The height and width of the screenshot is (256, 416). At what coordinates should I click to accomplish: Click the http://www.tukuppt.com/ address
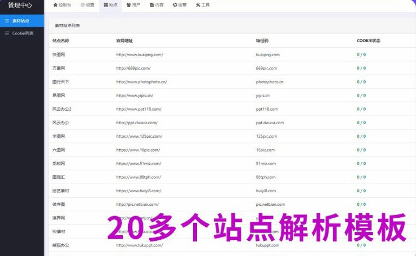pos(140,245)
